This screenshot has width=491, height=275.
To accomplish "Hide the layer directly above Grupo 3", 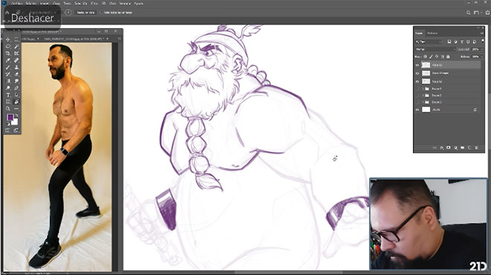I will pos(417,81).
